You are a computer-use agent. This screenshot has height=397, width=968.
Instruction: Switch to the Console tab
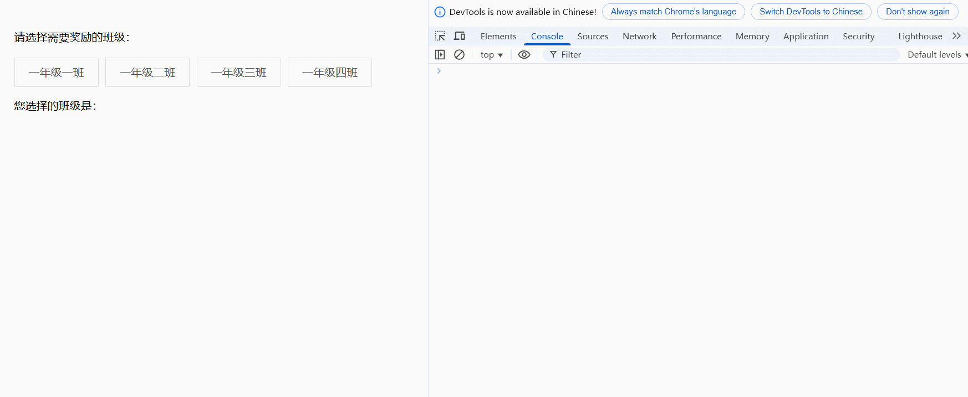(547, 36)
